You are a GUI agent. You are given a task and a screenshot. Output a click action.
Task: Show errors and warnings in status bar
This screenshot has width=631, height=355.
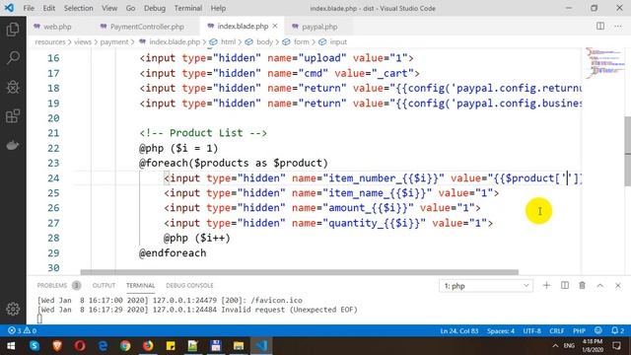[22, 330]
